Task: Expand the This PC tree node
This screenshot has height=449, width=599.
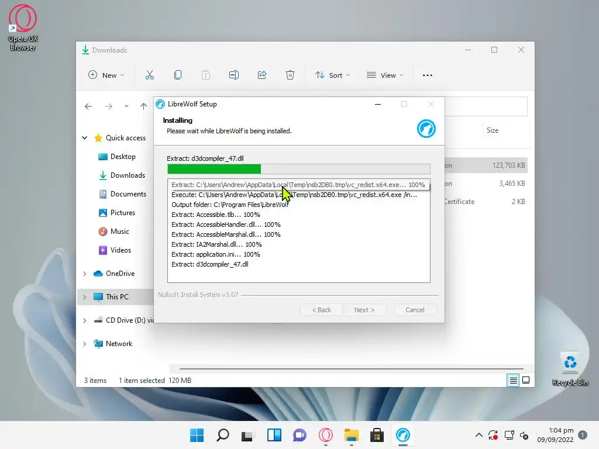Action: coord(85,297)
